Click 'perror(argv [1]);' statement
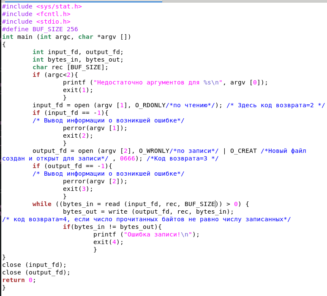This screenshot has height=296, width=327. [x=95, y=128]
